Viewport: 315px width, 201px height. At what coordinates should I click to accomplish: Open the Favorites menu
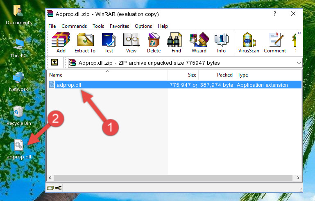coord(119,26)
